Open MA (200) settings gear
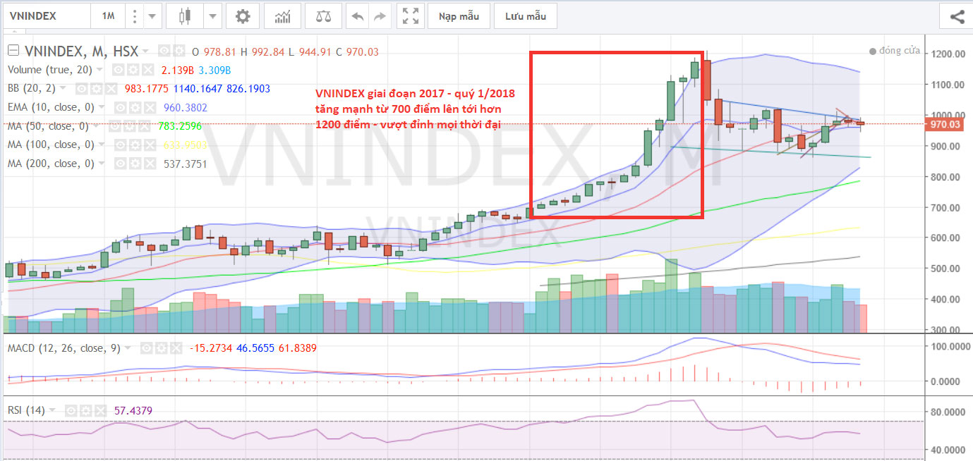 (137, 164)
